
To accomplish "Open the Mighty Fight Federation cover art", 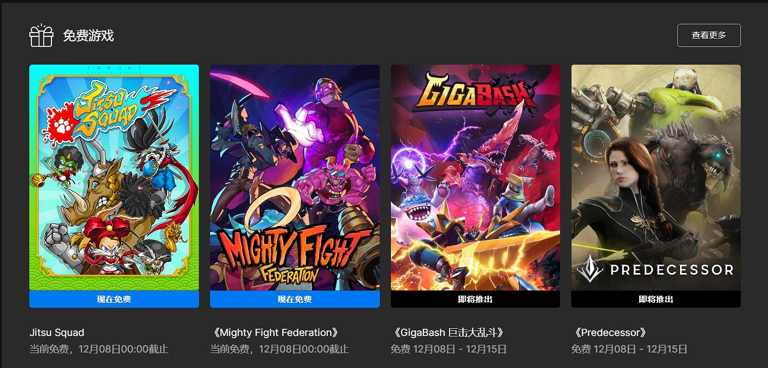I will [x=295, y=177].
